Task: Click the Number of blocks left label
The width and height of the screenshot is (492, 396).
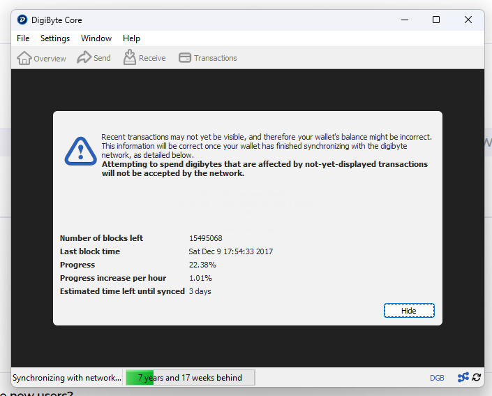Action: [x=101, y=238]
